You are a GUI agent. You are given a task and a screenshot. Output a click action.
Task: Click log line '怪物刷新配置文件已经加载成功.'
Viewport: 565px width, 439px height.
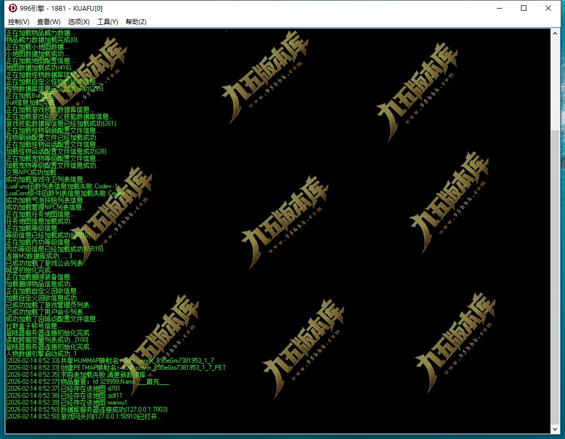click(52, 137)
